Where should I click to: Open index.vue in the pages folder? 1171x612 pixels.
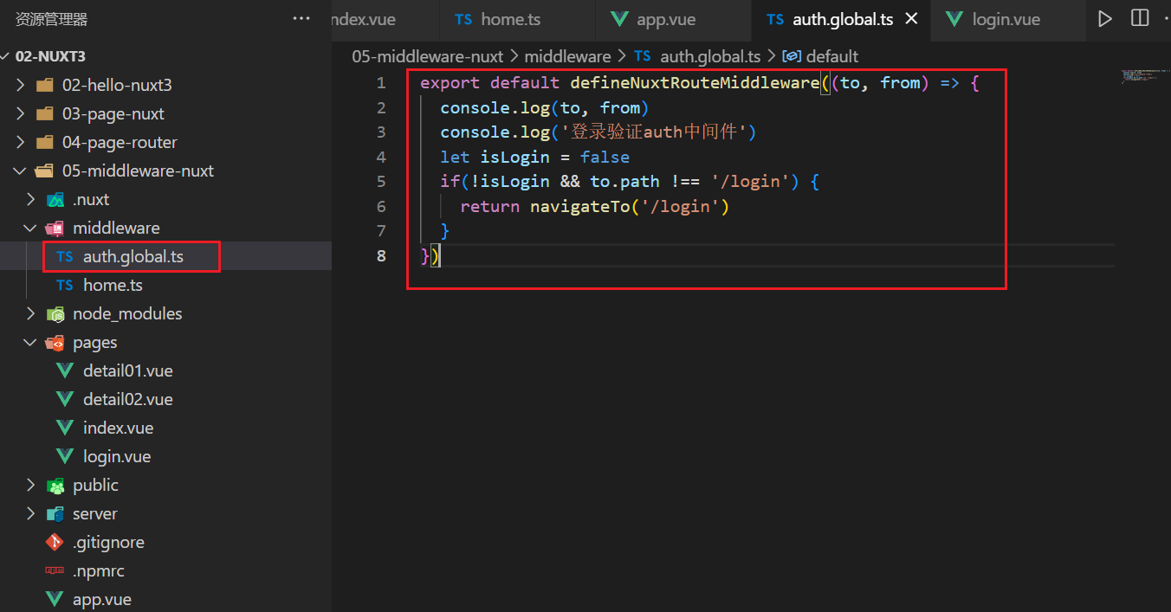pos(165,428)
